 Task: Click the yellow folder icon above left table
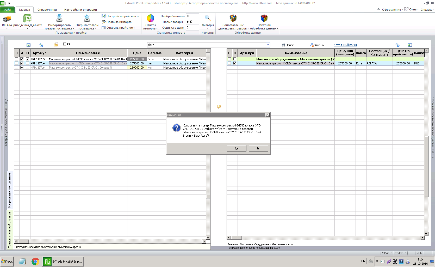(x=56, y=45)
